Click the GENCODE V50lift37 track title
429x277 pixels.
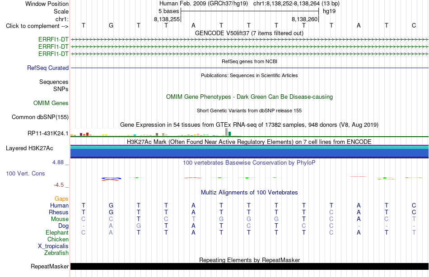point(249,33)
